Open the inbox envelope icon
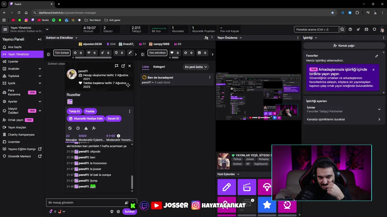The image size is (387, 217). (366, 30)
